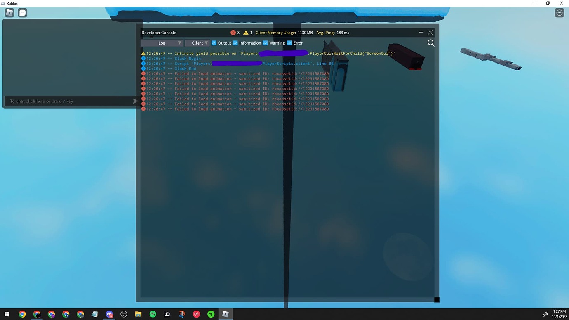
Task: Click the 'Client Memory Usage: 1130 MB' text
Action: (284, 33)
